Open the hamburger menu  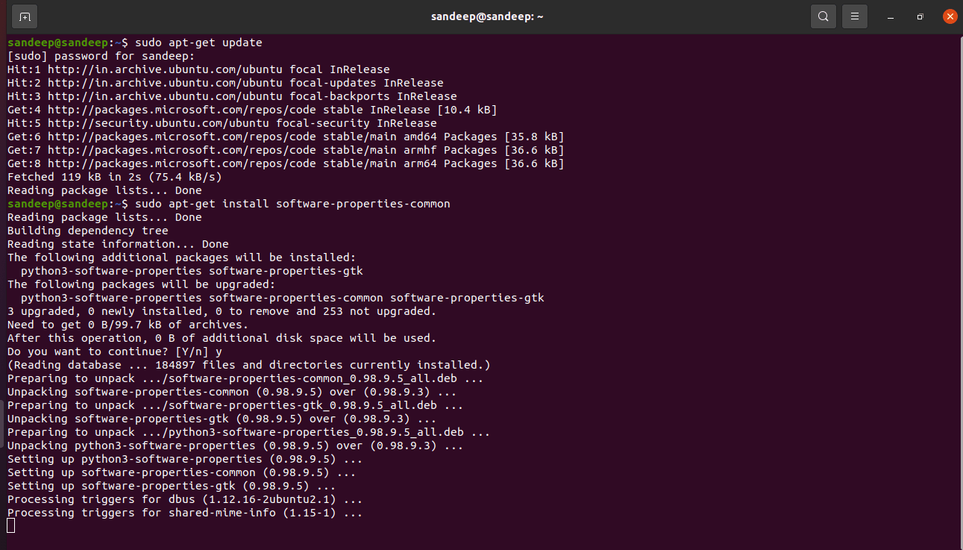point(855,16)
